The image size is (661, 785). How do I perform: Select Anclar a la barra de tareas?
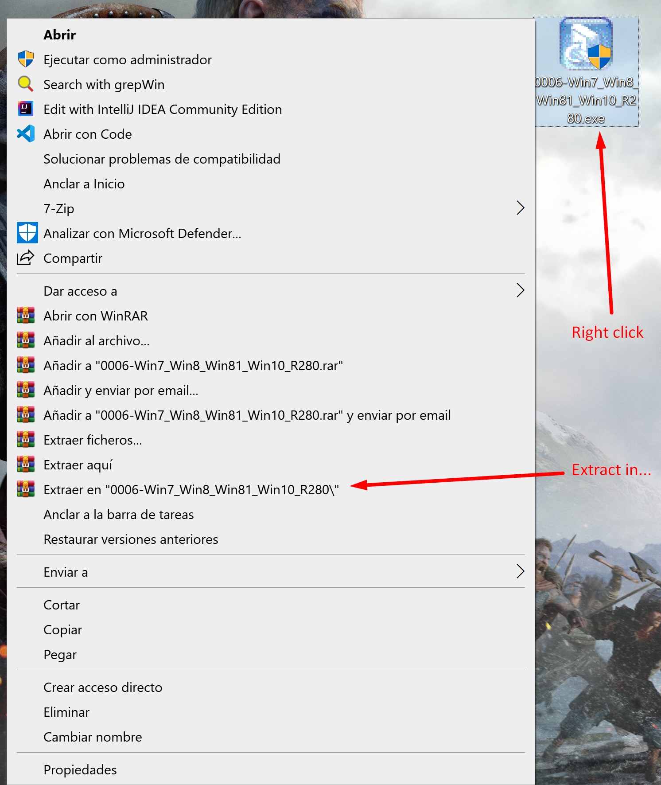pyautogui.click(x=271, y=514)
